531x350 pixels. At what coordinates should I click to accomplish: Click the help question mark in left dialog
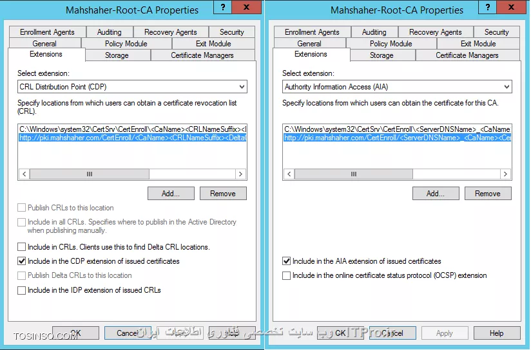(223, 7)
